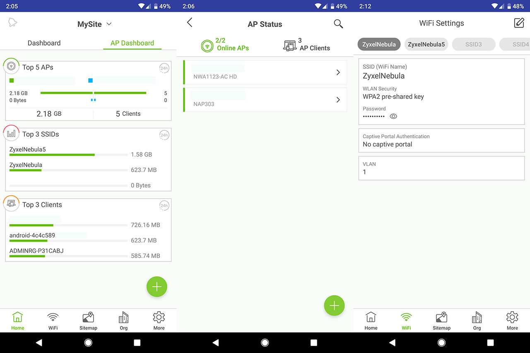Tap the edit pencil icon in WiFi Settings
This screenshot has width=530, height=353.
tap(519, 23)
